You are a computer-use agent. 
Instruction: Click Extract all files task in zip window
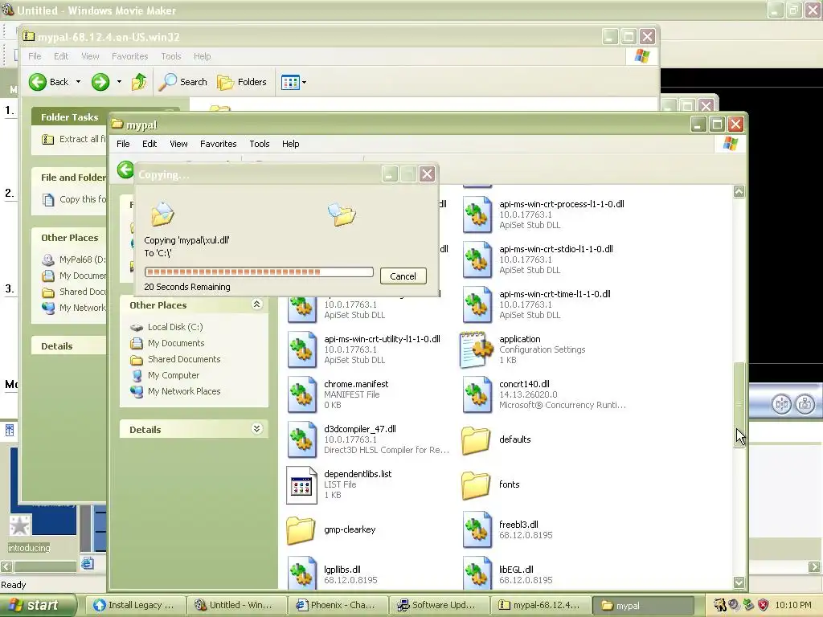[73, 139]
